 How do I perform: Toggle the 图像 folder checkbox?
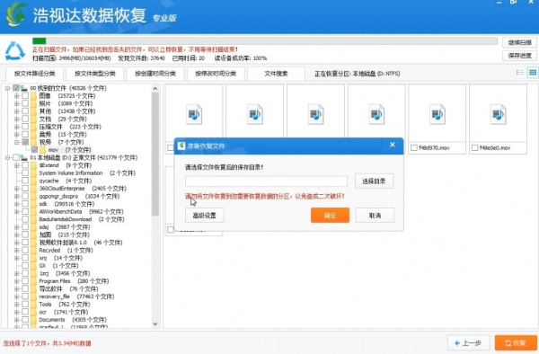pos(25,96)
